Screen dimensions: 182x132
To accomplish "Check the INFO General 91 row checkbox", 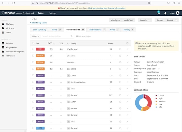I will click(33, 128).
